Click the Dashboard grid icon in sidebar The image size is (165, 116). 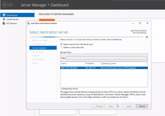pyautogui.click(x=4, y=15)
